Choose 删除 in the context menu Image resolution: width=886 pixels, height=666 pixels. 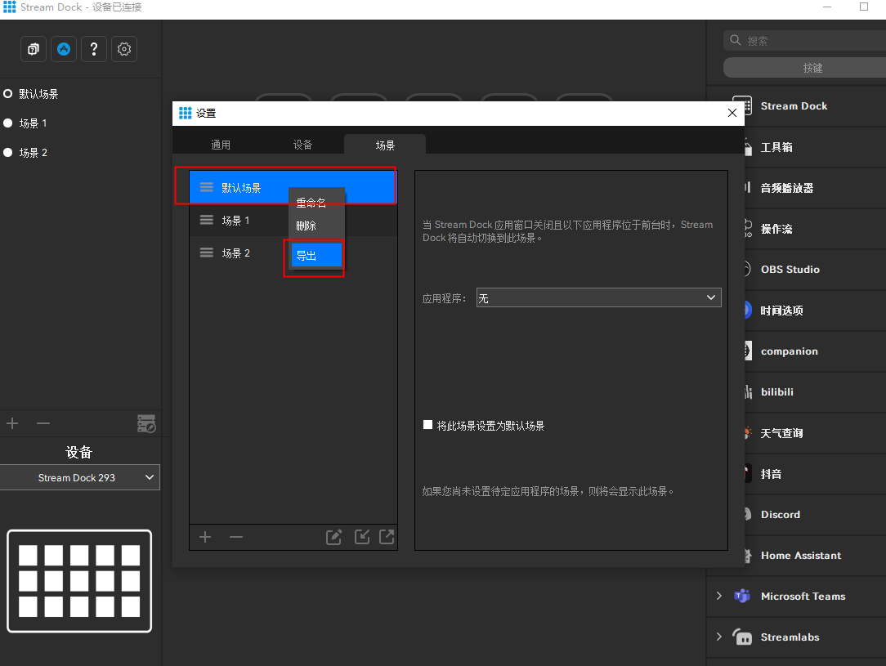[x=316, y=226]
